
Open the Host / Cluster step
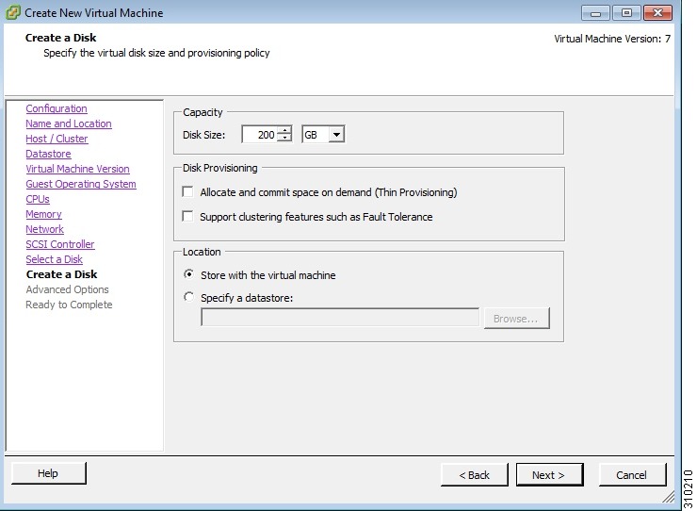[x=57, y=139]
